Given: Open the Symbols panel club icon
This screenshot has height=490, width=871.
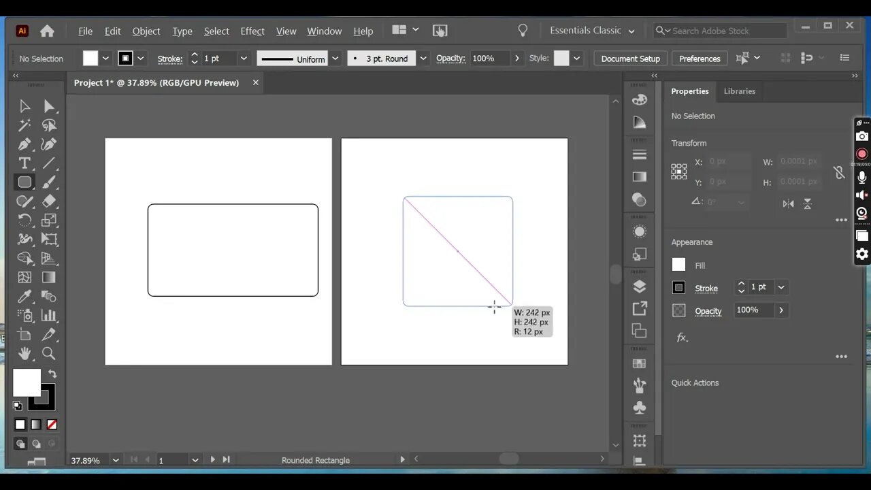Looking at the screenshot, I should pos(640,408).
